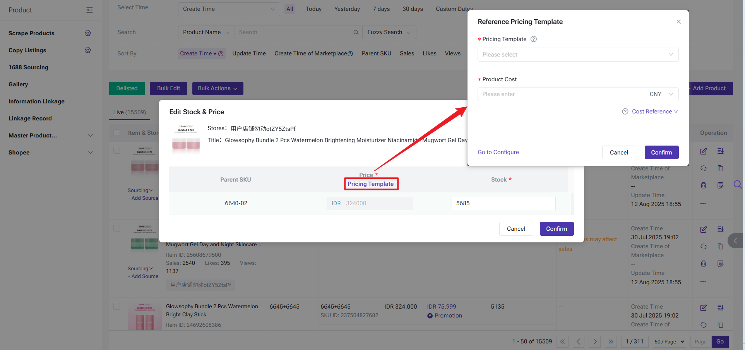Click the help icon next to Pricing Template label
This screenshot has width=745, height=350.
[x=533, y=39]
